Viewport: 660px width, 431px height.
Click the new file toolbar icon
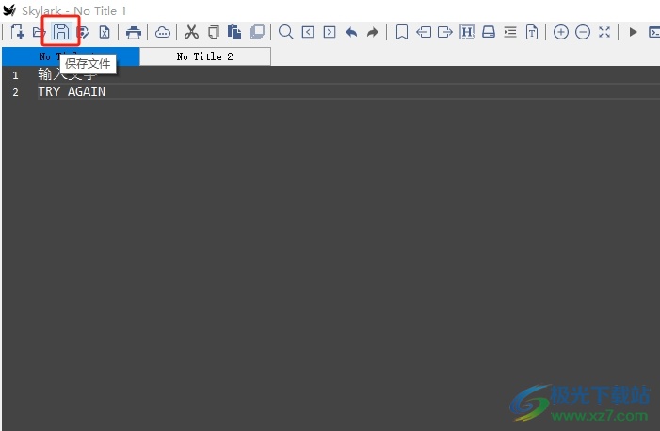17,32
